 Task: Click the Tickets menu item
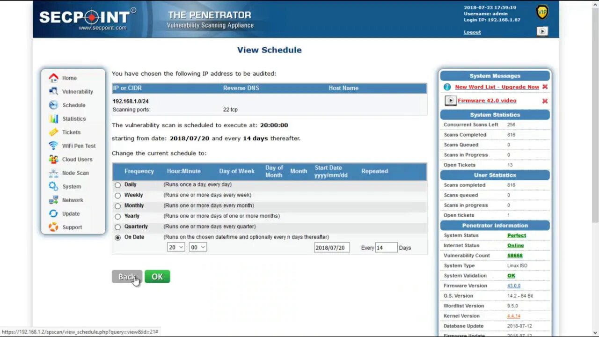point(72,132)
